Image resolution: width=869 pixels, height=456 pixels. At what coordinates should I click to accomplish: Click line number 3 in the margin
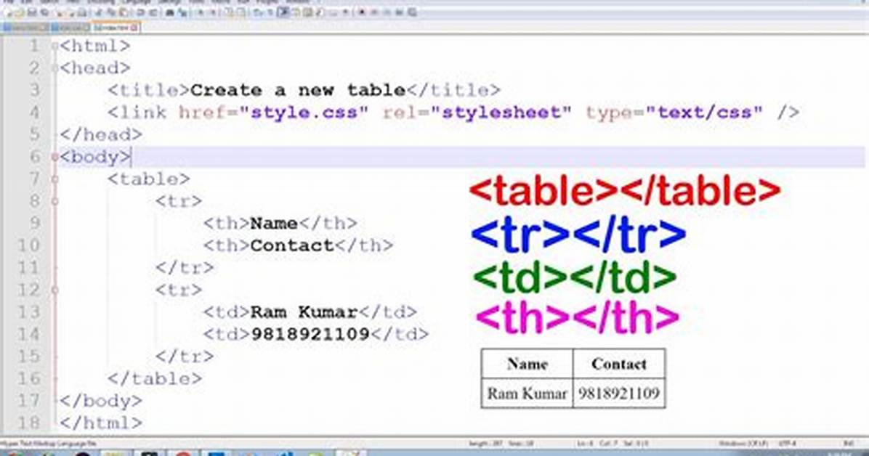click(x=34, y=90)
